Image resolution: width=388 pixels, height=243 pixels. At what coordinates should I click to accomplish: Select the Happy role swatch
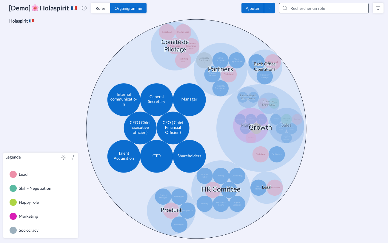point(13,202)
